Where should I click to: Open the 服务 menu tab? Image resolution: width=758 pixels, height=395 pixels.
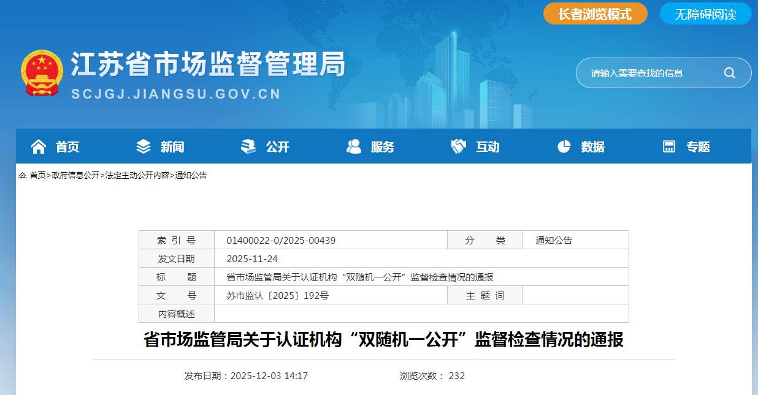tap(383, 147)
